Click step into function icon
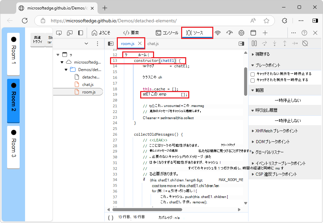 coord(274,43)
